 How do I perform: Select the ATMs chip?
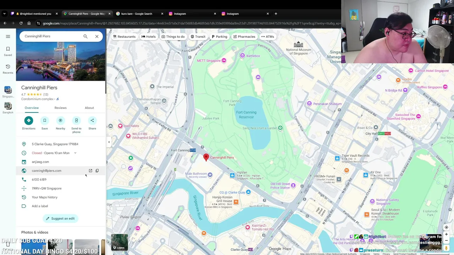(x=267, y=36)
